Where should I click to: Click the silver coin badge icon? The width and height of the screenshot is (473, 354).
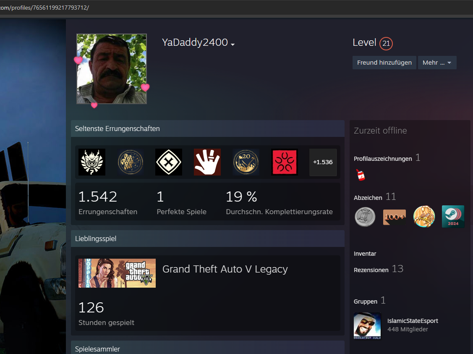pos(365,217)
